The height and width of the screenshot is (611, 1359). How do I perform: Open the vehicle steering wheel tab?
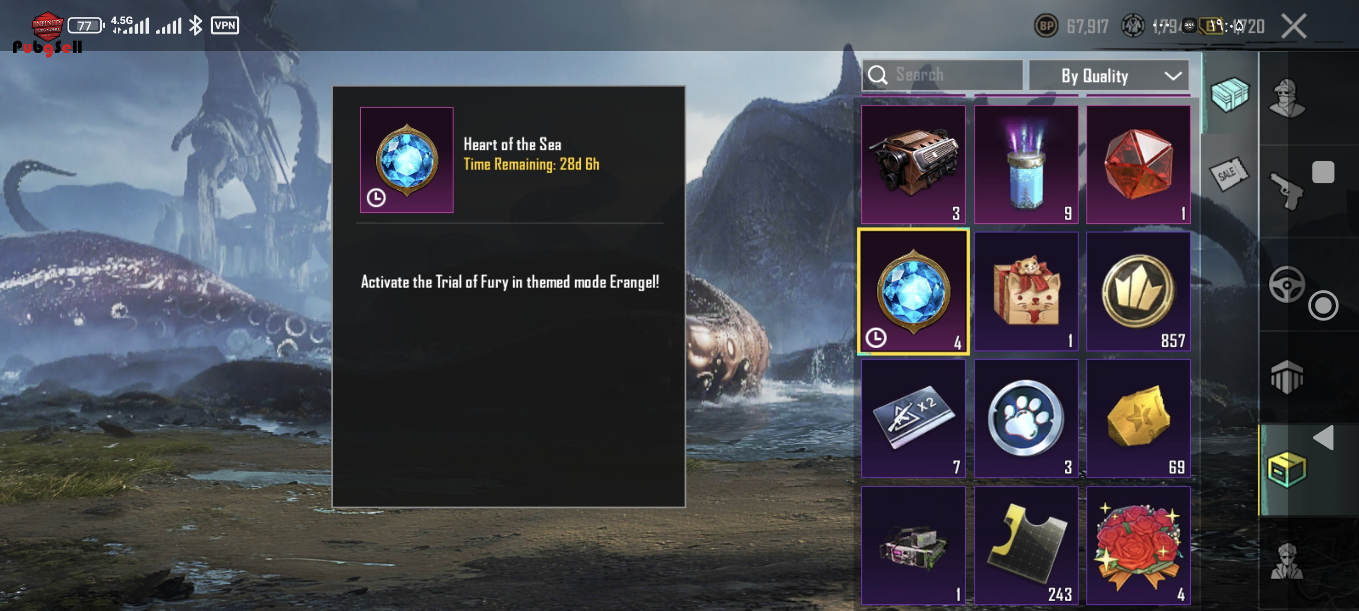tap(1286, 284)
